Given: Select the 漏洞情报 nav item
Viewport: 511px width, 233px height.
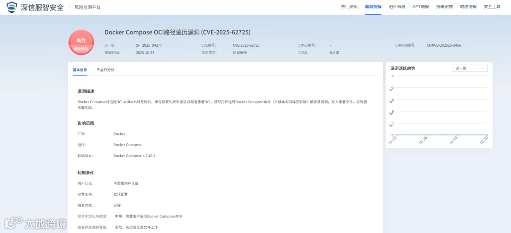Looking at the screenshot, I should tap(373, 7).
